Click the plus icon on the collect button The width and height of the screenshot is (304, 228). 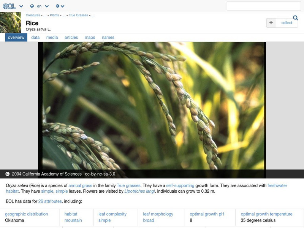pyautogui.click(x=270, y=22)
